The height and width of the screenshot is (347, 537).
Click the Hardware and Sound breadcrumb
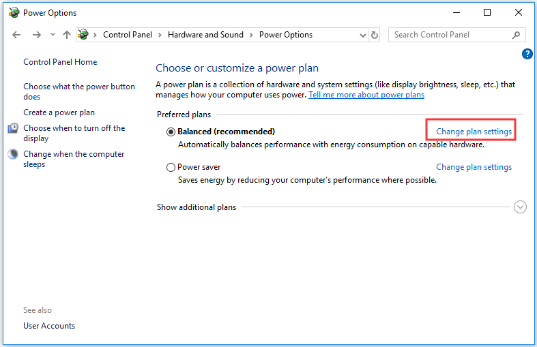tap(205, 35)
